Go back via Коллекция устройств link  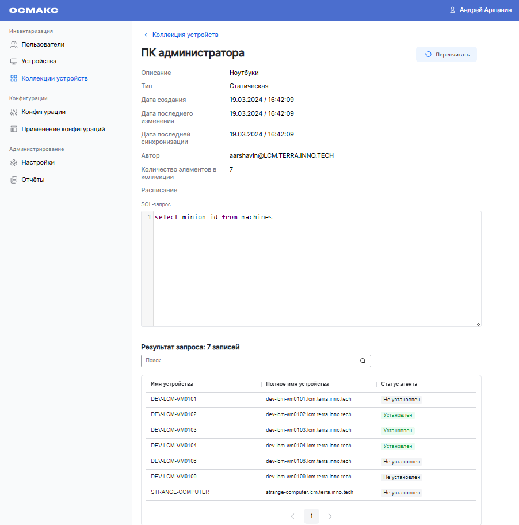(x=185, y=35)
